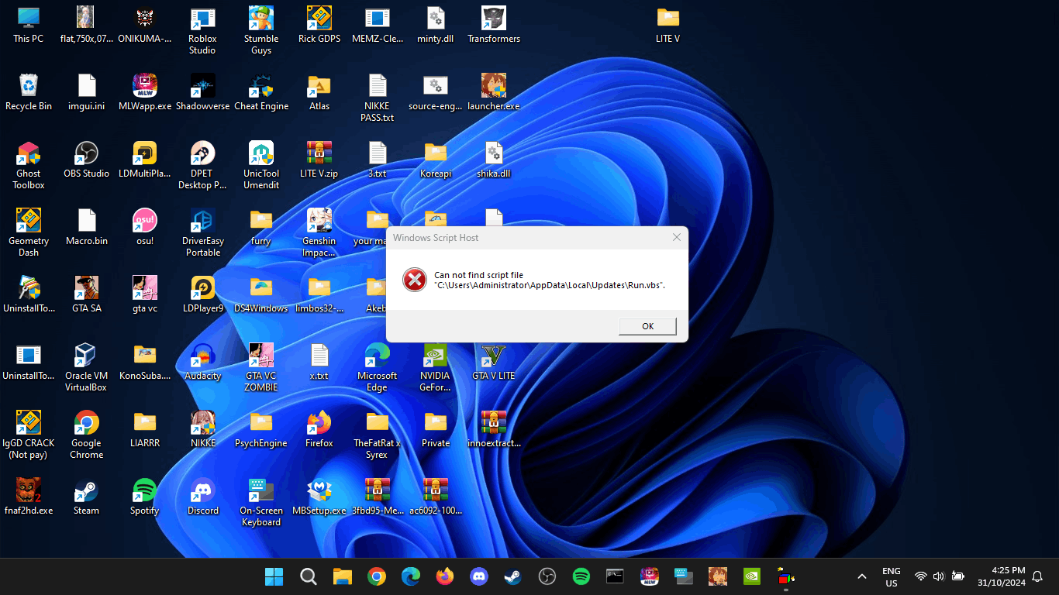Select the Cheat Engine desktop icon
Viewport: 1059px width, 595px height.
(x=261, y=93)
